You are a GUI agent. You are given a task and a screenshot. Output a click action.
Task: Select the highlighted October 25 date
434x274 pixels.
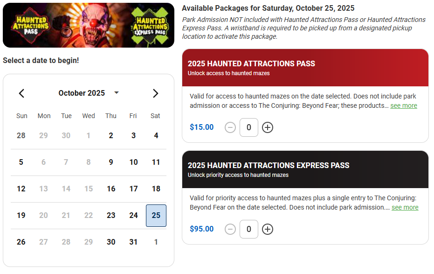[x=156, y=215]
